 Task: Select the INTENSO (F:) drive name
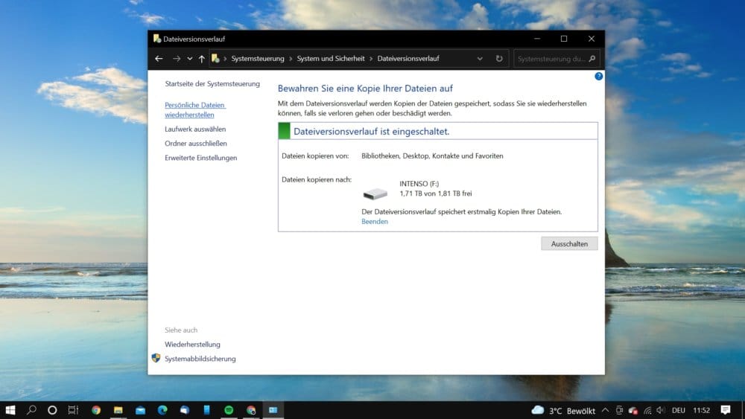(x=419, y=184)
